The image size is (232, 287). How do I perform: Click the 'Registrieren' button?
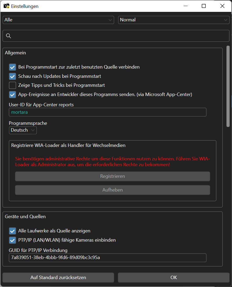(113, 176)
